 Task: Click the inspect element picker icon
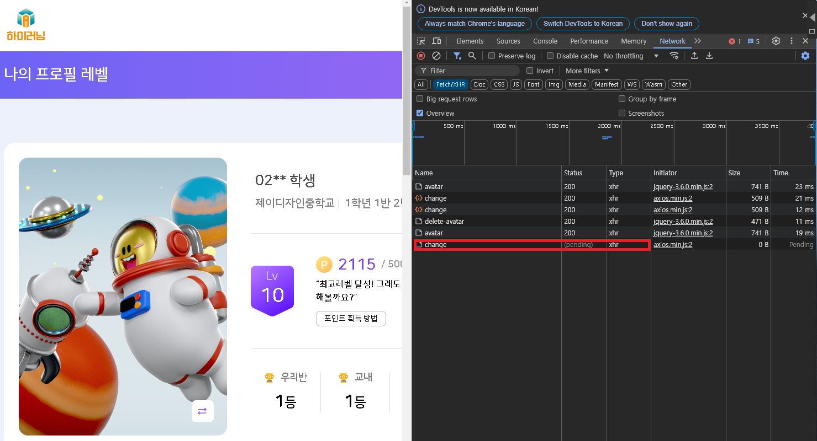(421, 41)
